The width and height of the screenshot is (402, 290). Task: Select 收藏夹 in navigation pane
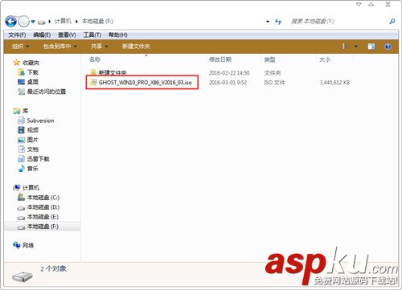31,63
